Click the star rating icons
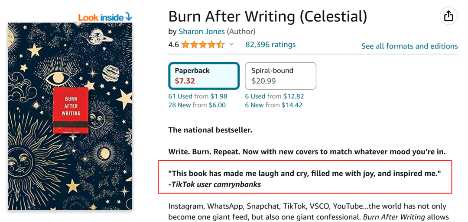Screen dimensions: 468x222 coord(203,44)
